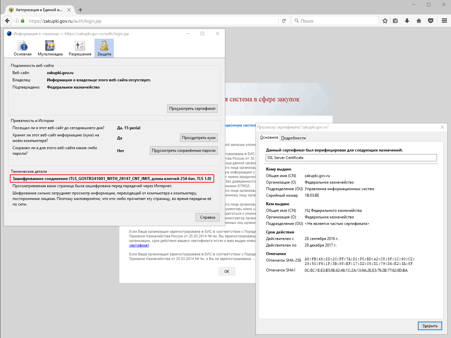This screenshot has height=338, width=451.
Task: Minimize the main browser window
Action: tap(414, 5)
